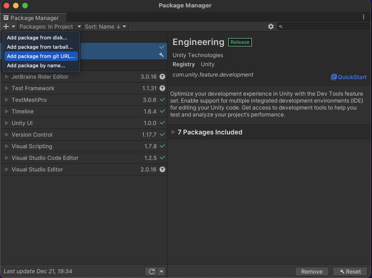372x278 pixels.
Task: Open the Sort: Name dropdown
Action: 105,26
